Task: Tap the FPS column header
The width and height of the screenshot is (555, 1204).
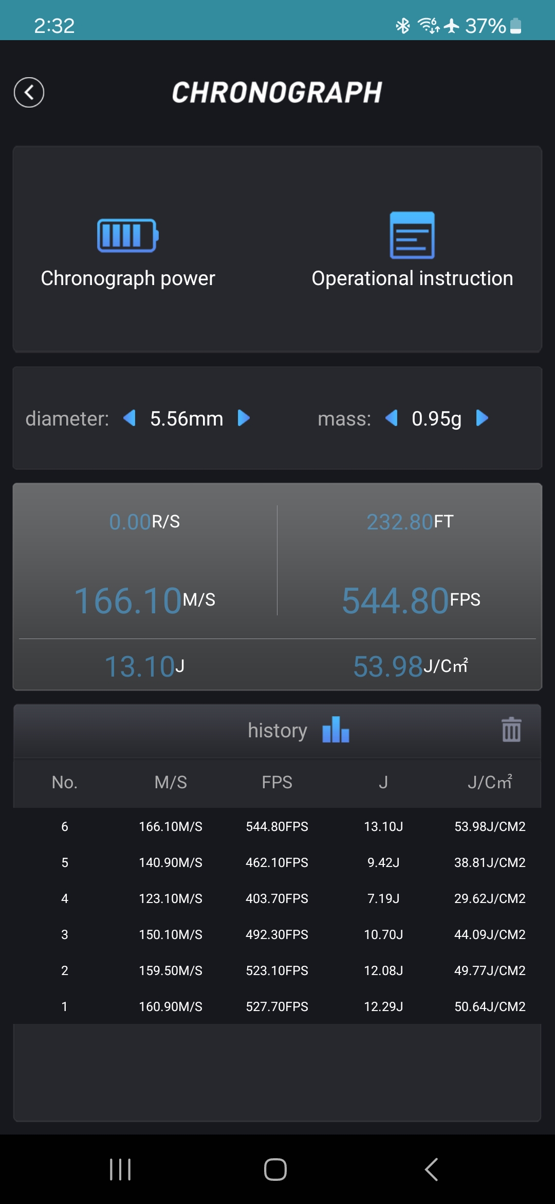Action: coord(277,782)
